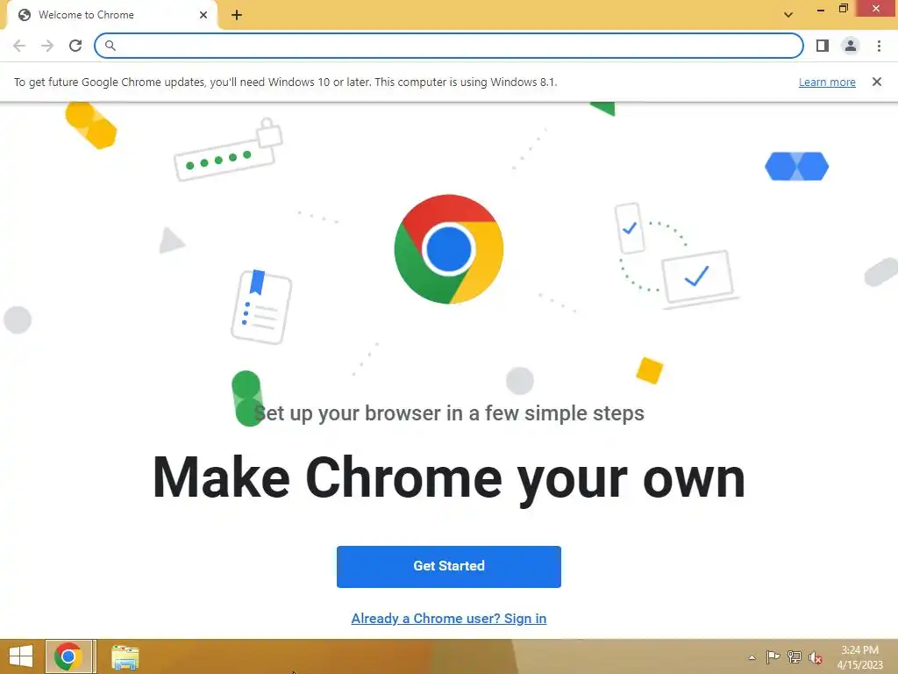Click the back navigation arrow

coord(19,46)
